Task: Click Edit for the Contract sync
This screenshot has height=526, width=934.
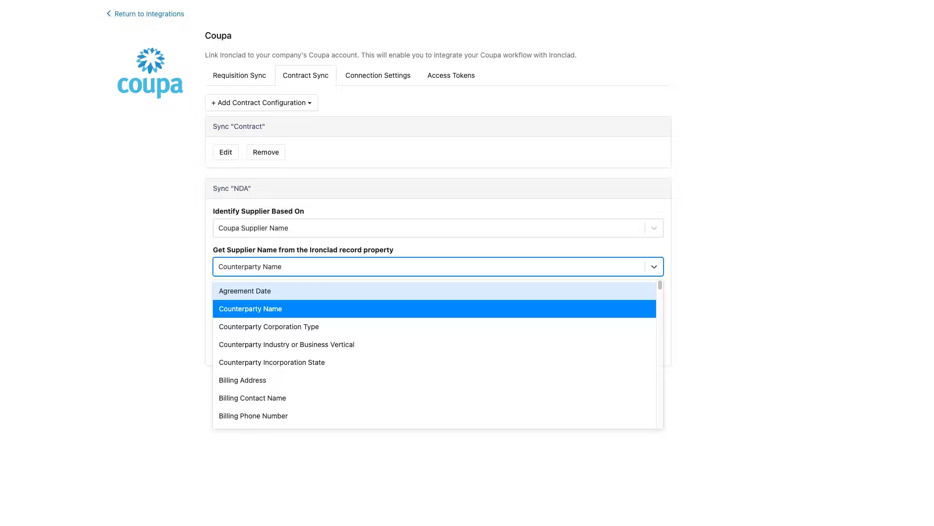Action: pos(226,152)
